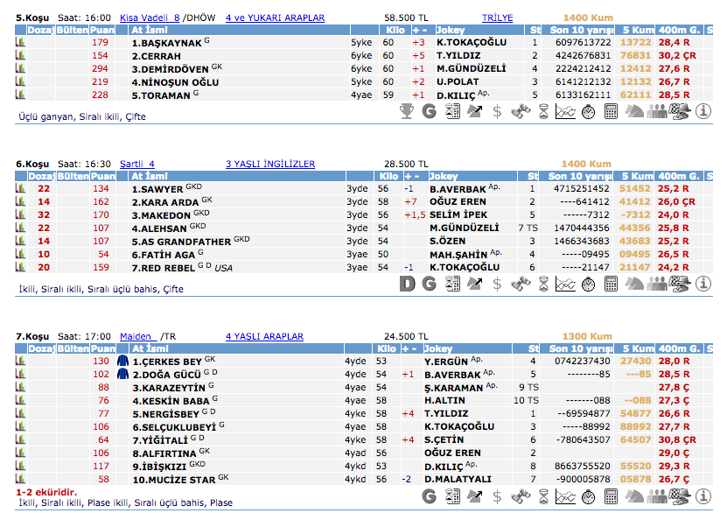The height and width of the screenshot is (520, 727).
Task: Open the bar chart icon beside BAŞKAYNAK
Action: (x=21, y=42)
